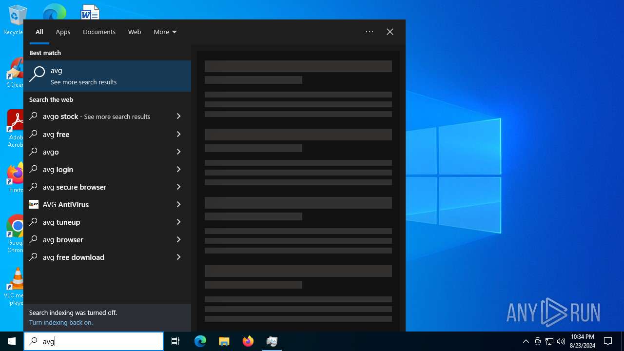
Task: Open the notification center icon
Action: pos(608,341)
